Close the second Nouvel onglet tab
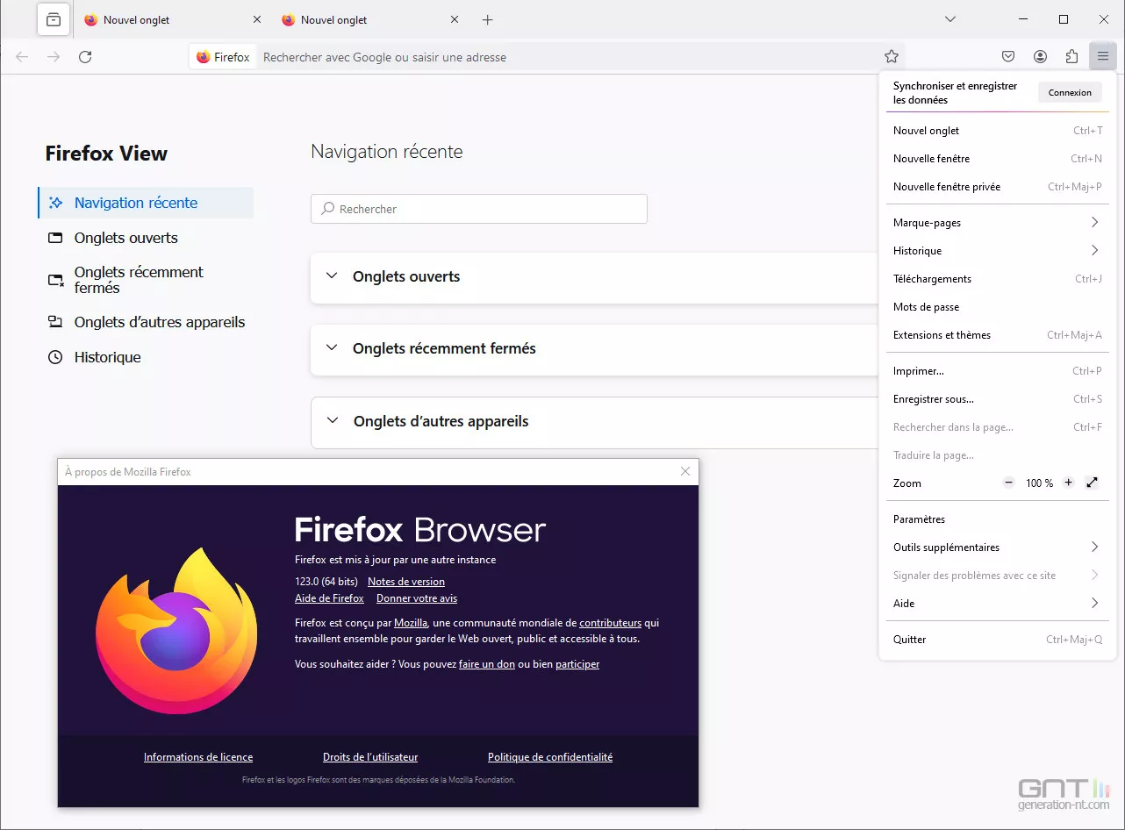 [454, 19]
